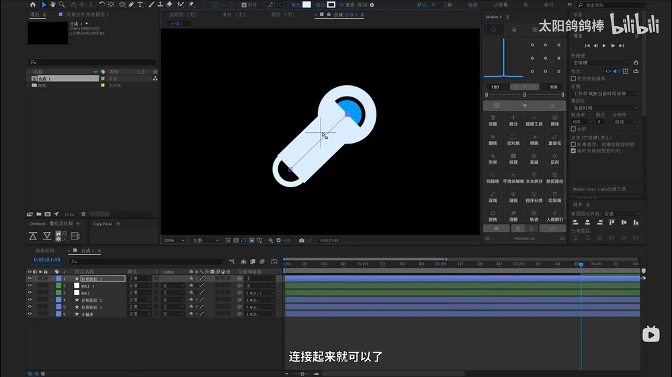Toggle video inclusion eye in preview panel
This screenshot has width=672, height=377.
point(607,72)
